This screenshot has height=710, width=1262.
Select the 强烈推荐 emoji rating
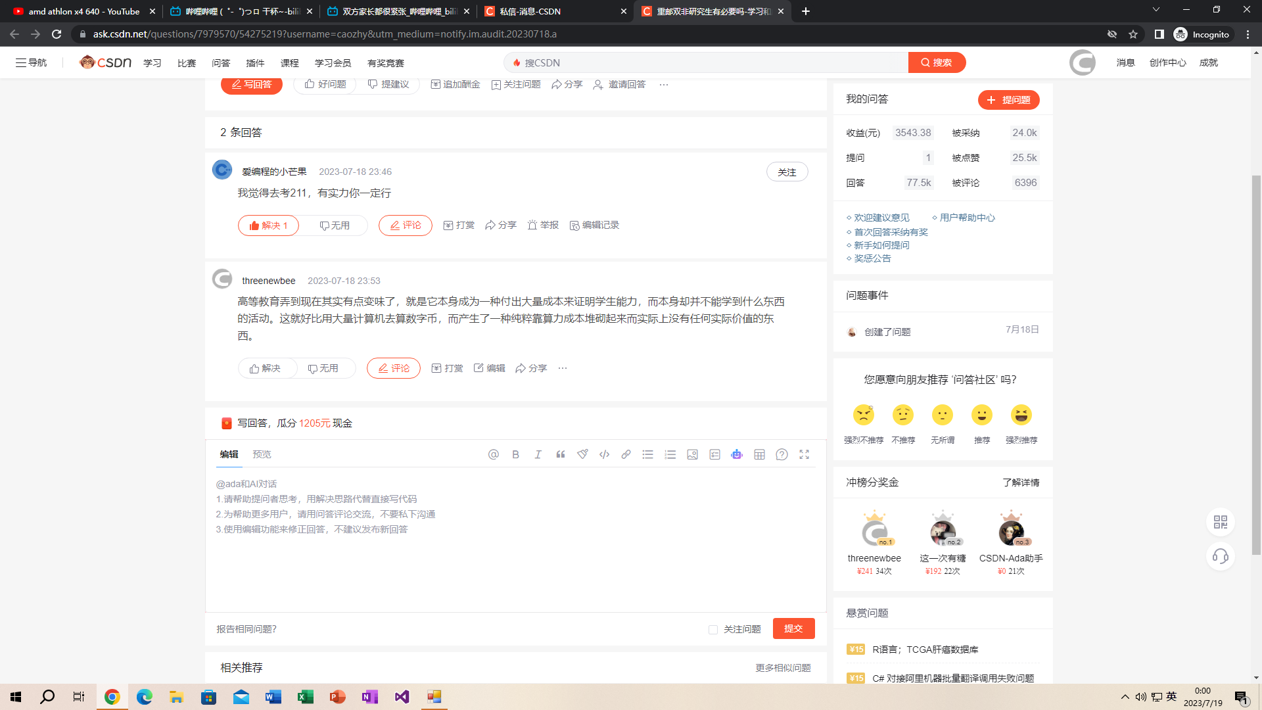(x=1021, y=415)
